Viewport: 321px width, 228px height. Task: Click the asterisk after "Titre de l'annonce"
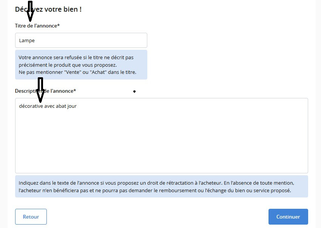pos(59,25)
